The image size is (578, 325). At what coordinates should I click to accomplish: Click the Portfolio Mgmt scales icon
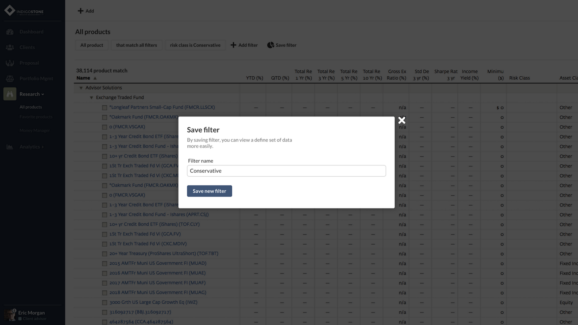10,79
